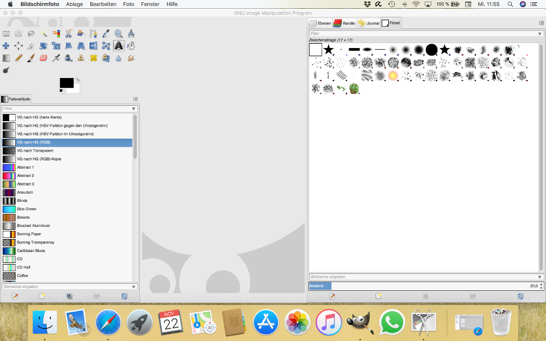Select the Move tool
The height and width of the screenshot is (341, 546).
point(6,46)
